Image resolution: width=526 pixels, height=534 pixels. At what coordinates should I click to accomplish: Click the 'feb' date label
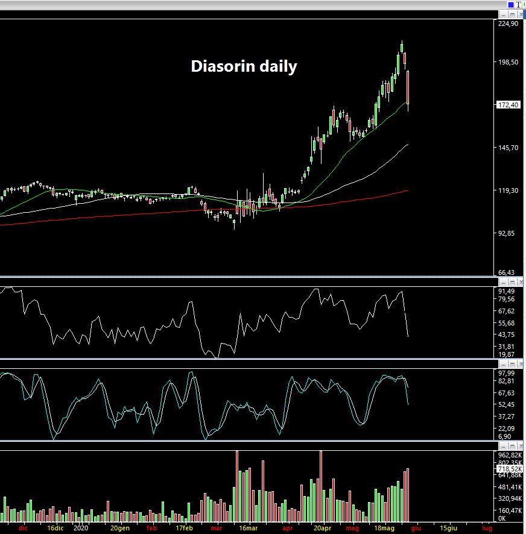[151, 528]
